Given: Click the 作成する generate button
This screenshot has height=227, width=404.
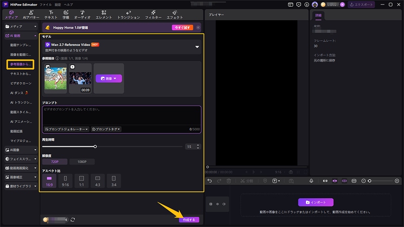Looking at the screenshot, I should point(189,220).
